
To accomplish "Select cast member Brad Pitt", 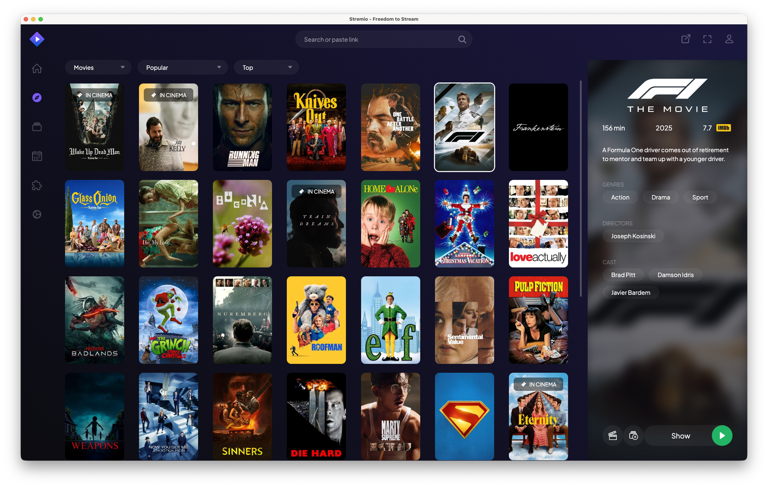I will [x=623, y=275].
